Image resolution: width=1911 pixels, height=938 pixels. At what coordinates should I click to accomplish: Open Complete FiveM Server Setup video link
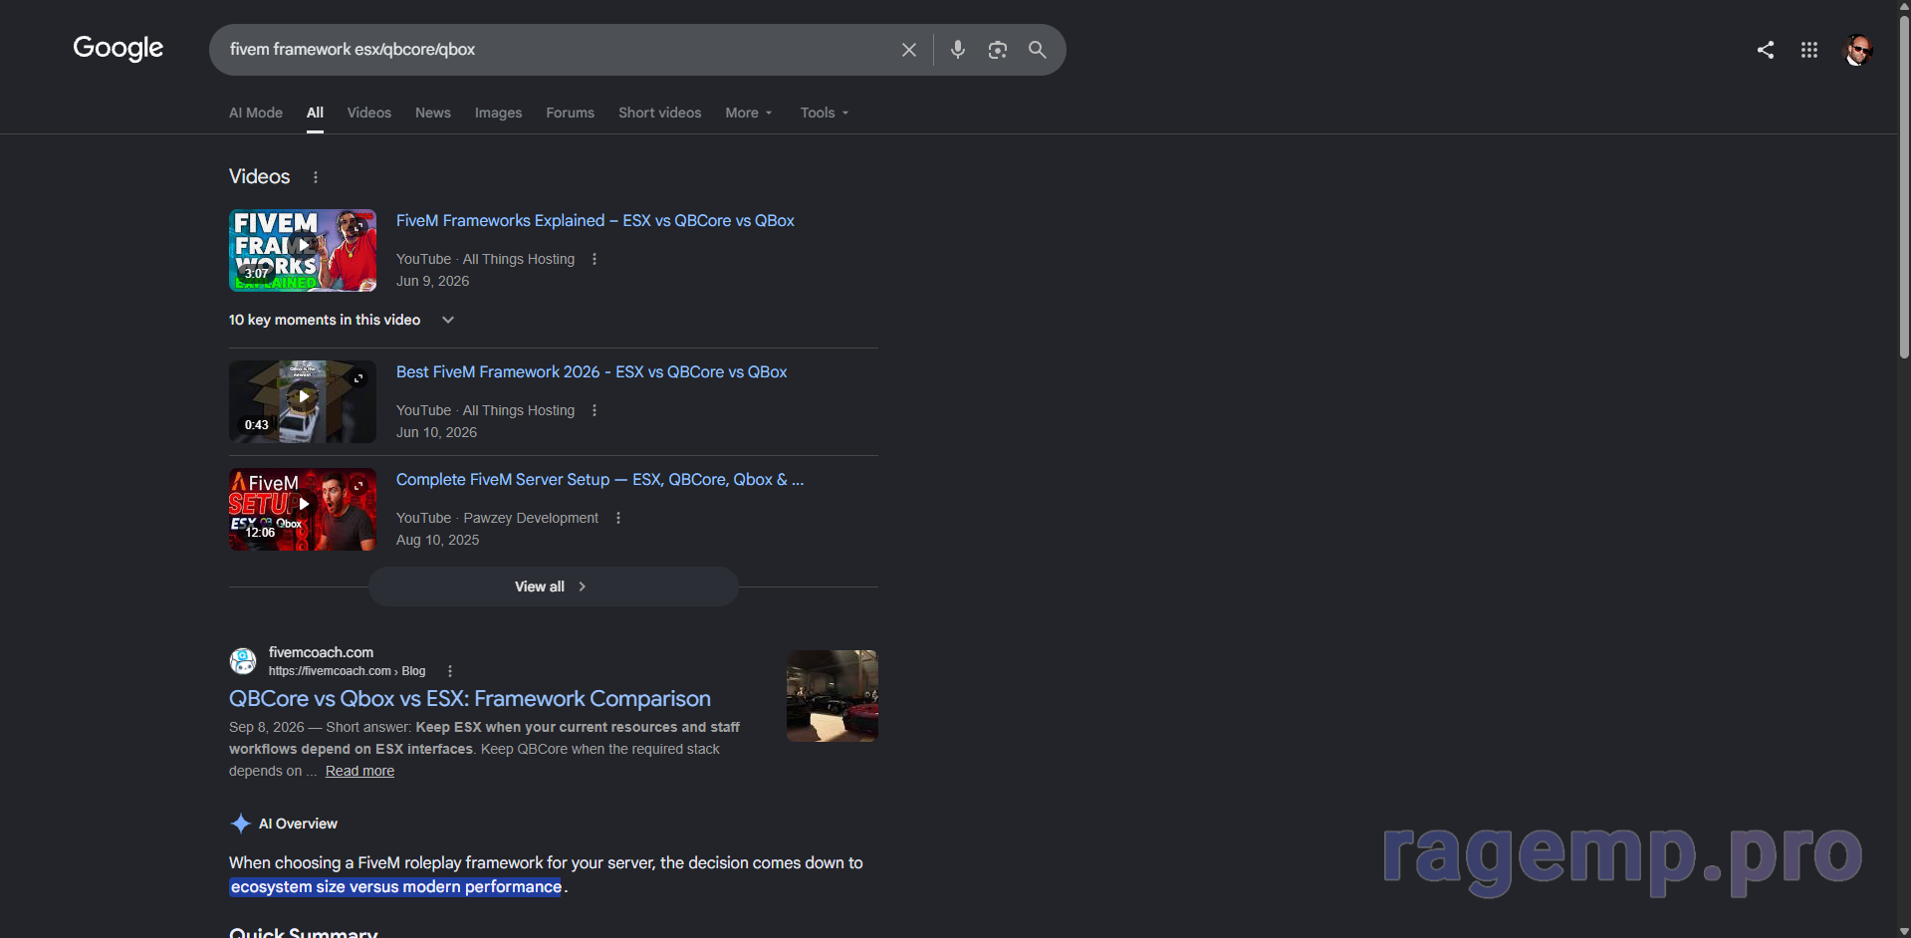point(599,480)
